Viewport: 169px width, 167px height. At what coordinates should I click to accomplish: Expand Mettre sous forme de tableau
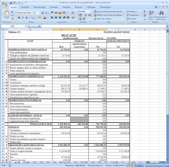point(109,15)
